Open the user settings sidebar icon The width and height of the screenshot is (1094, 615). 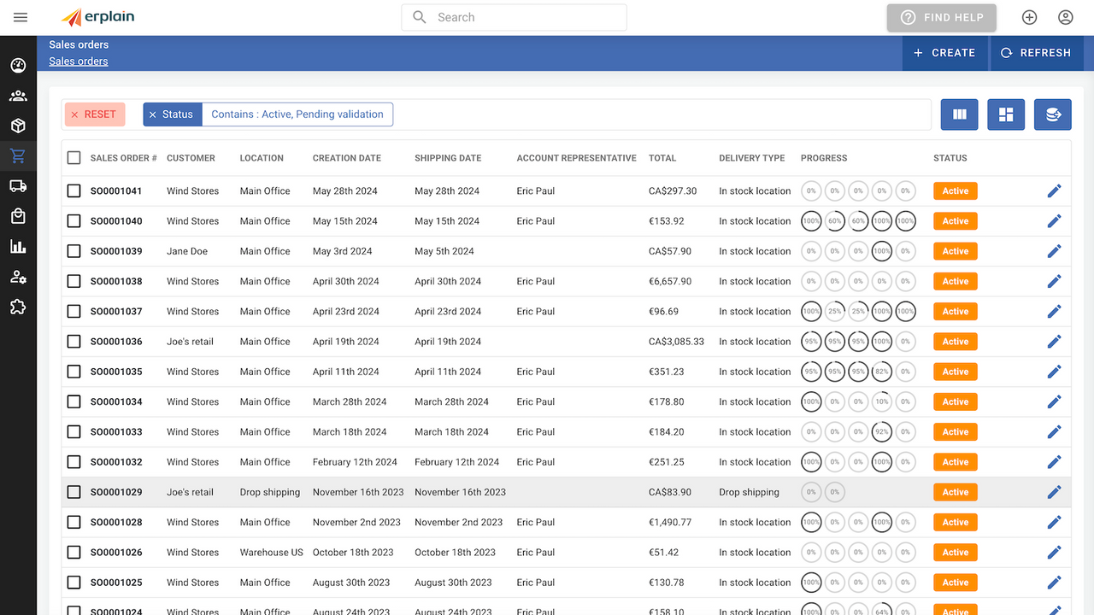click(18, 277)
